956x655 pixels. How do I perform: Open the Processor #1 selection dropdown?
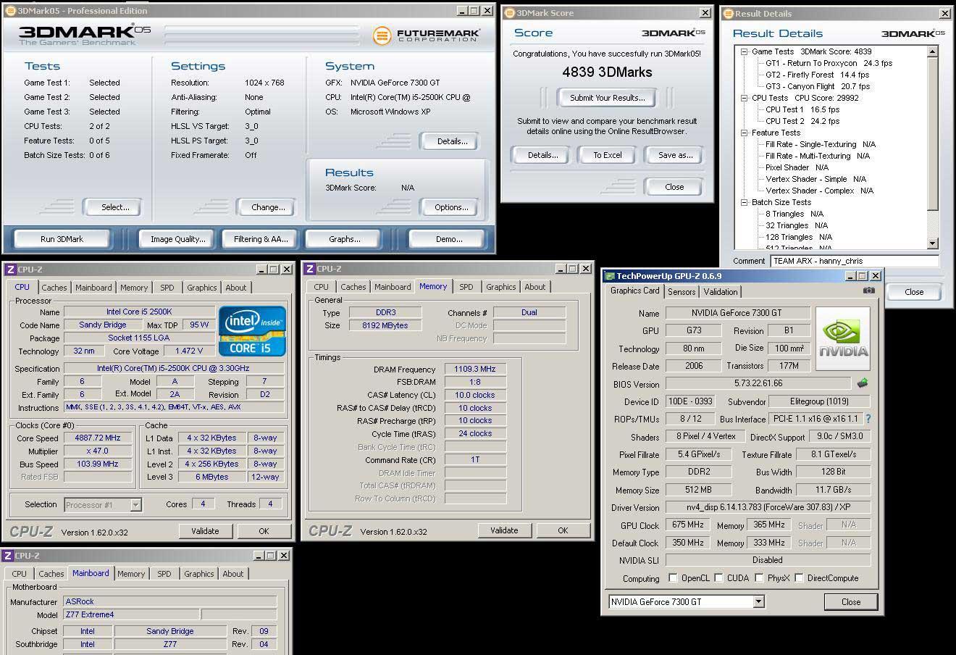(135, 505)
